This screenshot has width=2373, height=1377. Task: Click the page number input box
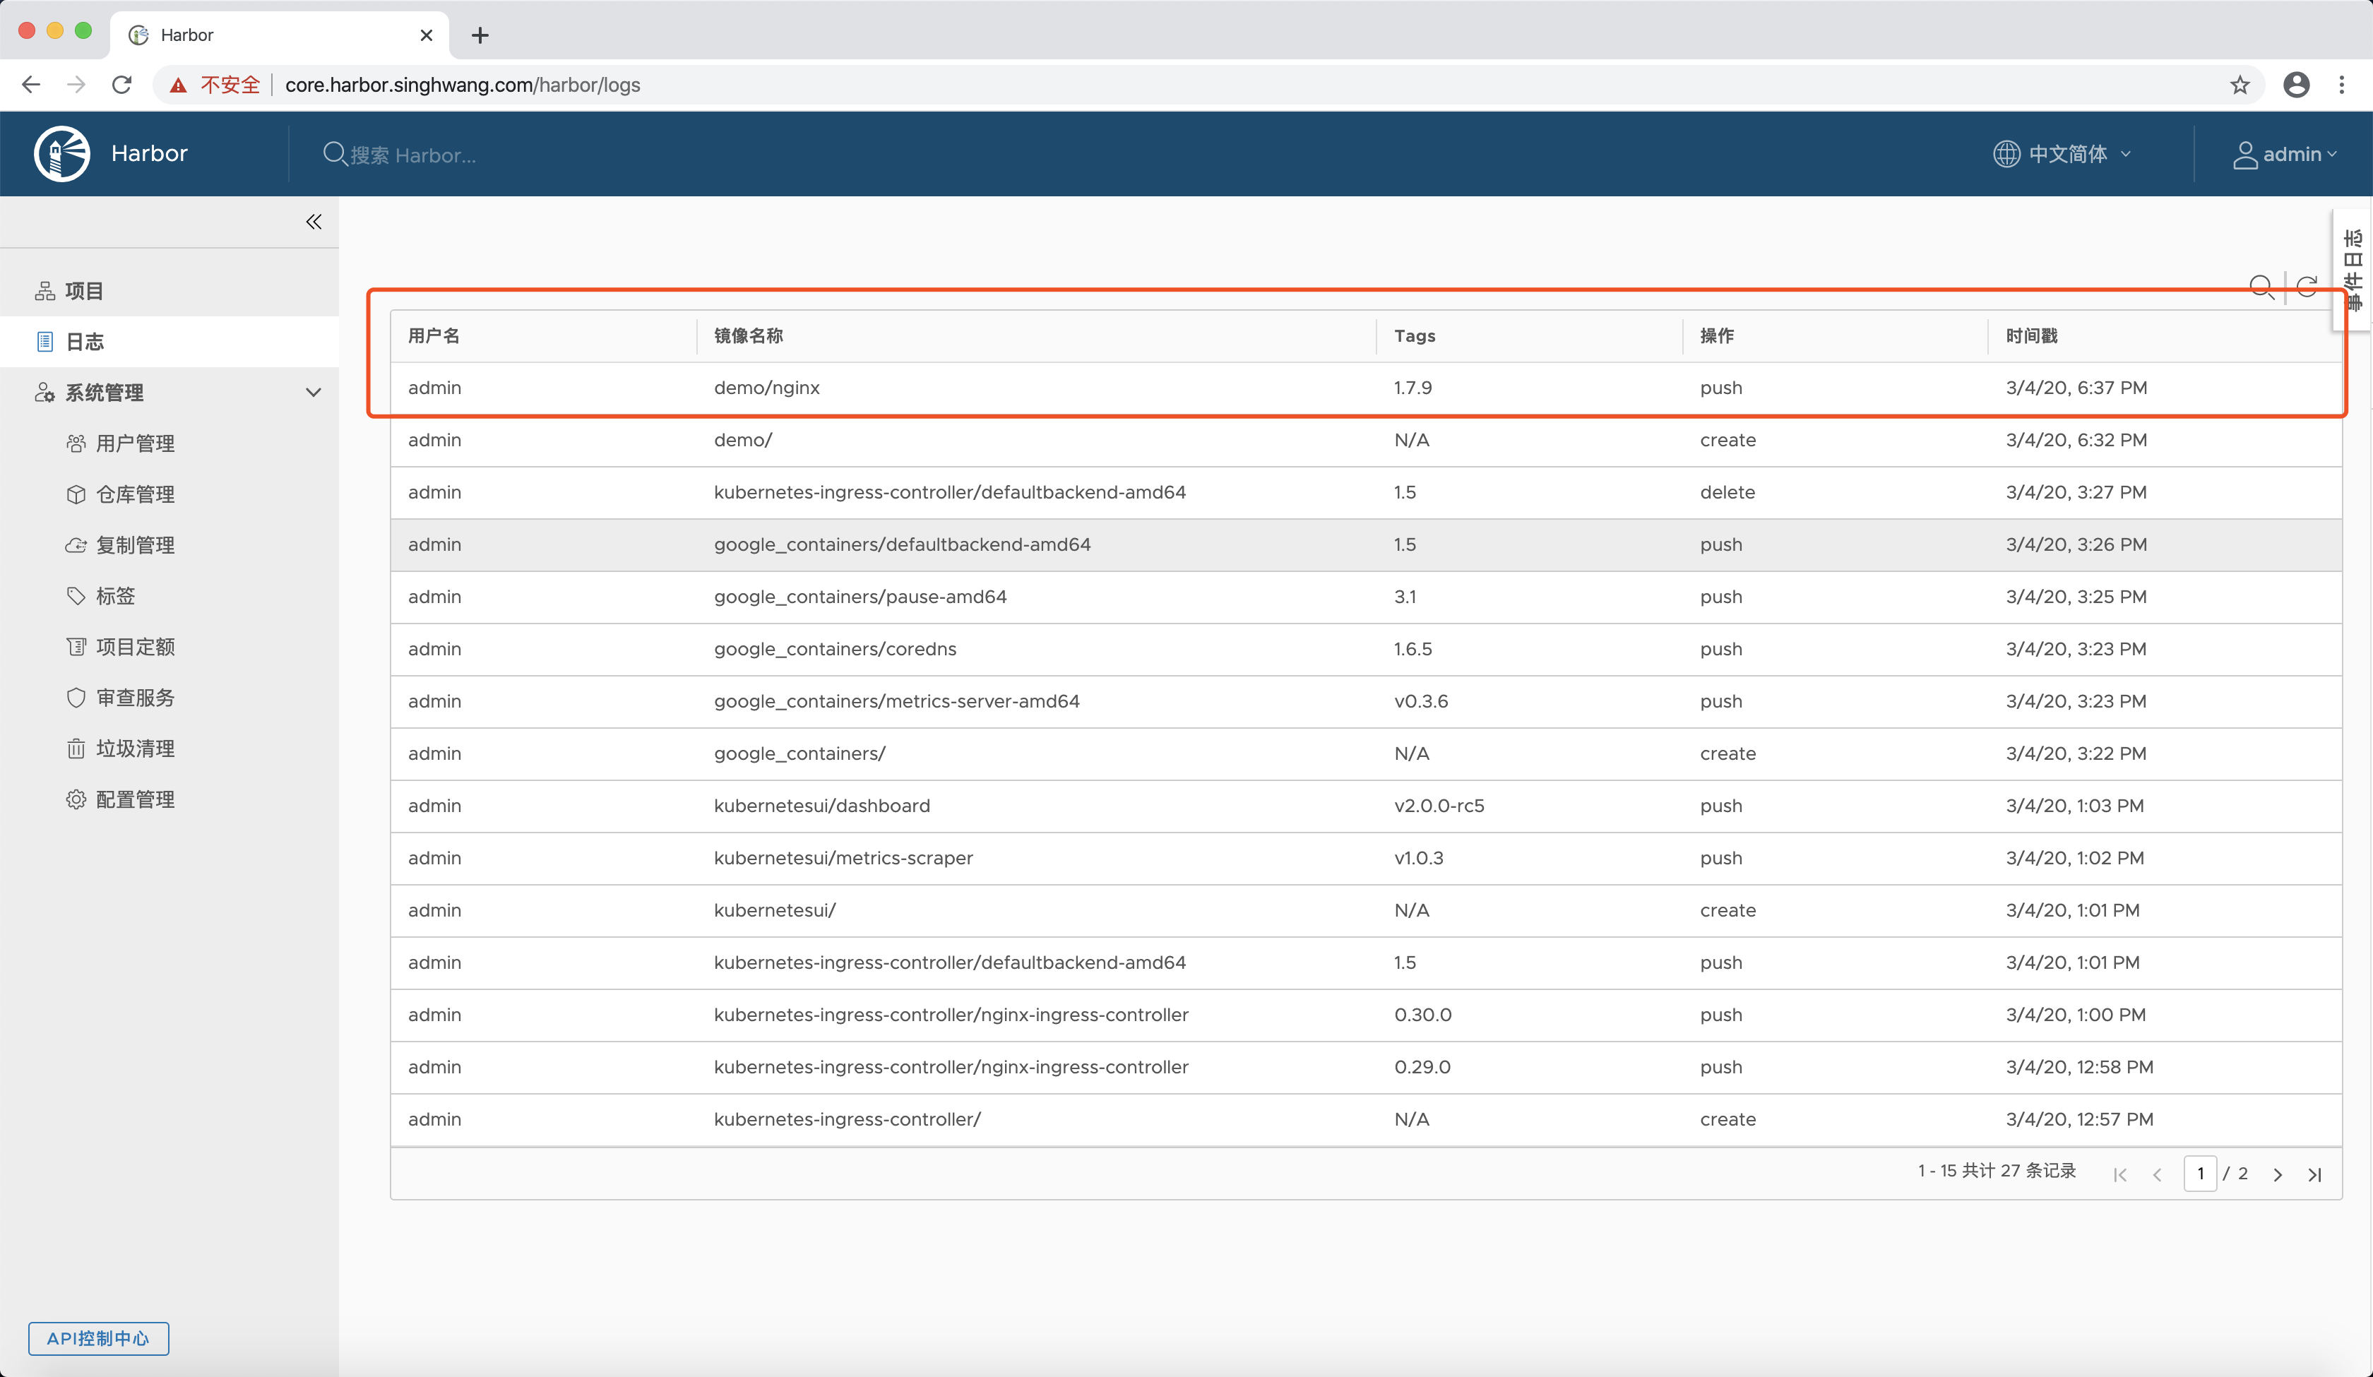2201,1173
